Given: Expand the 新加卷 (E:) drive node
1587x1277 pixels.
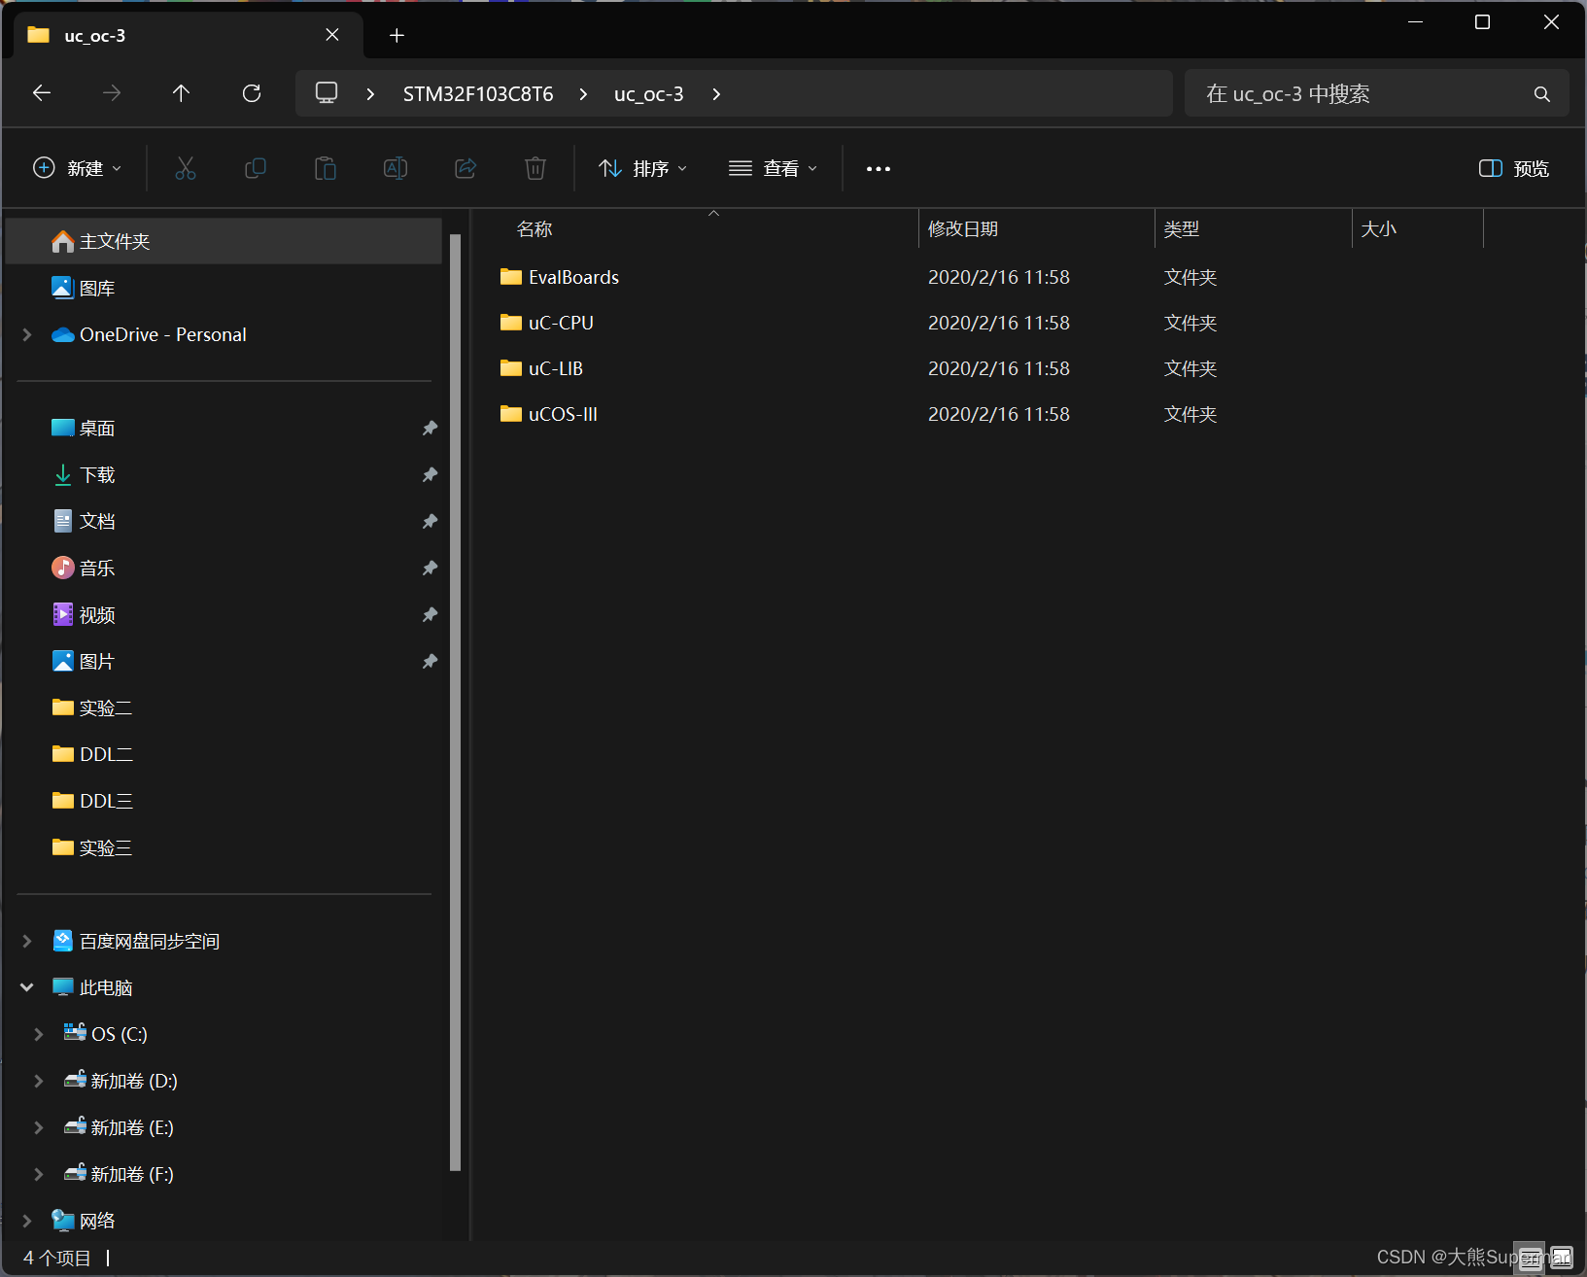Looking at the screenshot, I should (39, 1127).
